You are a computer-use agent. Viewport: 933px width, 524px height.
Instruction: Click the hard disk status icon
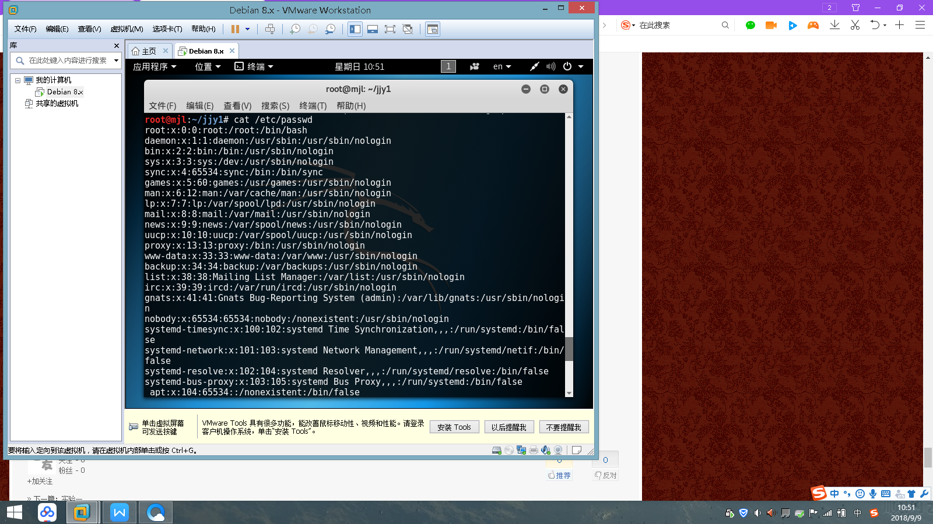coord(497,450)
